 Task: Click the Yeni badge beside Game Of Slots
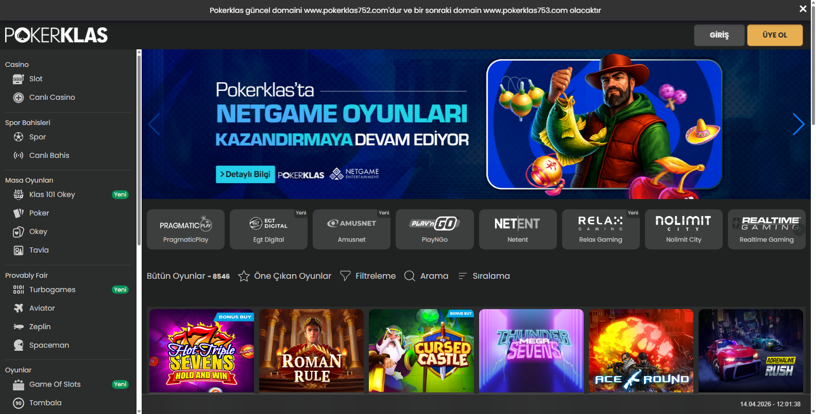tap(120, 384)
